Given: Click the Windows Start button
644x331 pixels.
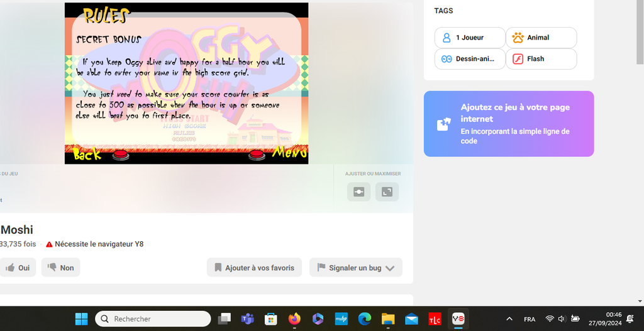Looking at the screenshot, I should [x=82, y=319].
